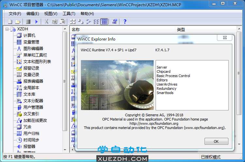Click OK in WinCC Explorer Info
245x162 pixels.
(x=216, y=141)
